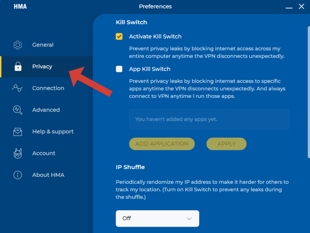Screen dimensions: 310x233
Task: Click the Account donkey mascot icon
Action: pyautogui.click(x=17, y=153)
